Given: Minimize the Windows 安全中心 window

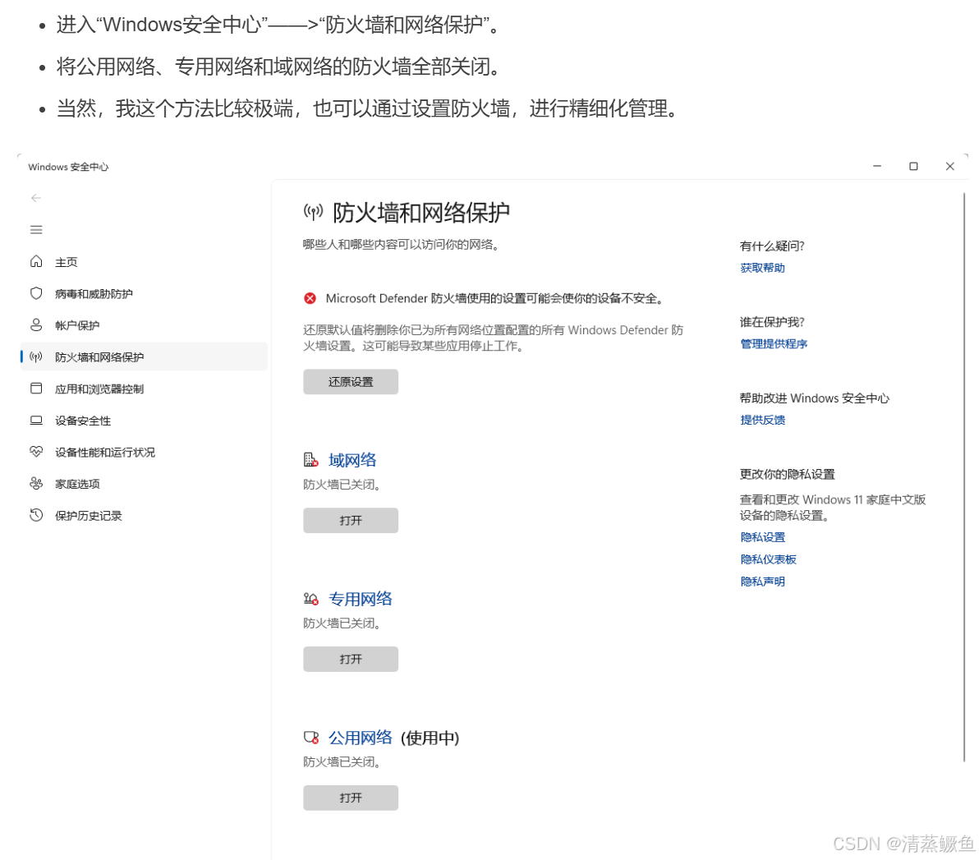Looking at the screenshot, I should (x=877, y=166).
